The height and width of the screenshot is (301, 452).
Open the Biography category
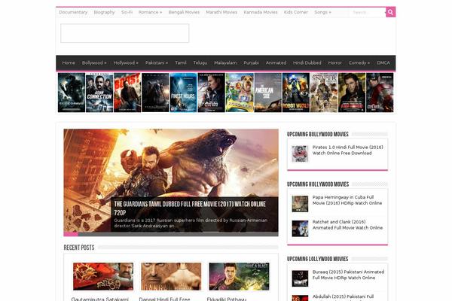coord(105,12)
